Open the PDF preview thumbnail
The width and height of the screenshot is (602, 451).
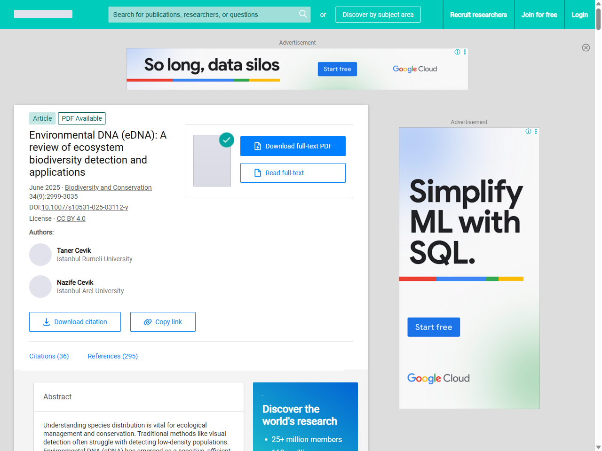pos(212,161)
